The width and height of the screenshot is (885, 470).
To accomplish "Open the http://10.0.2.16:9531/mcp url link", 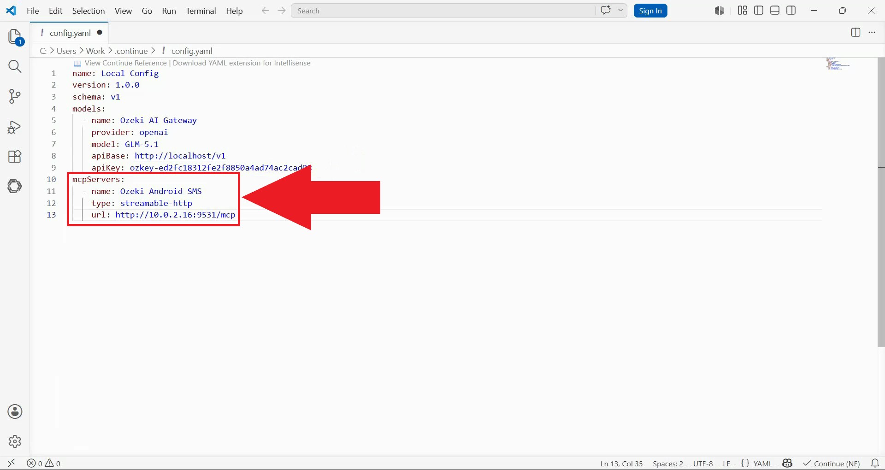I will click(x=175, y=215).
